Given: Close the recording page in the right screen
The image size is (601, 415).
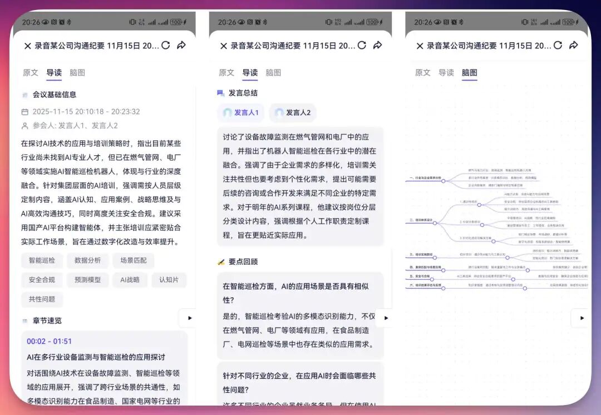Looking at the screenshot, I should [x=420, y=46].
